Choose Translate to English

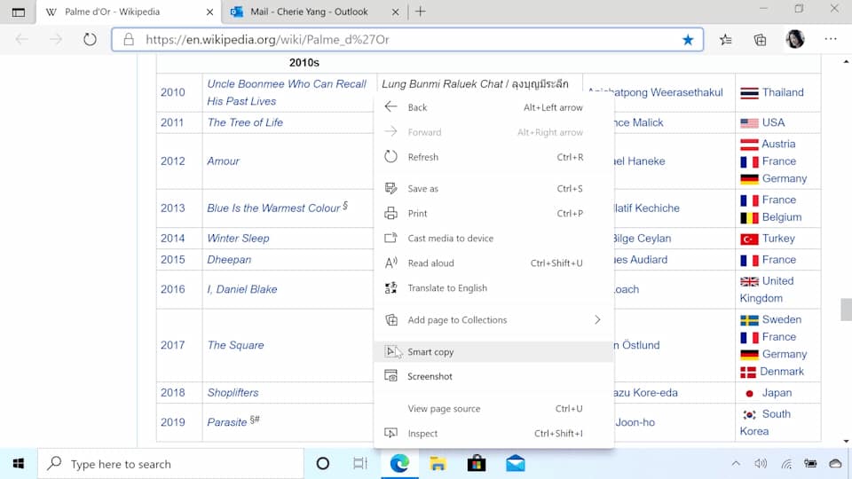pos(493,287)
